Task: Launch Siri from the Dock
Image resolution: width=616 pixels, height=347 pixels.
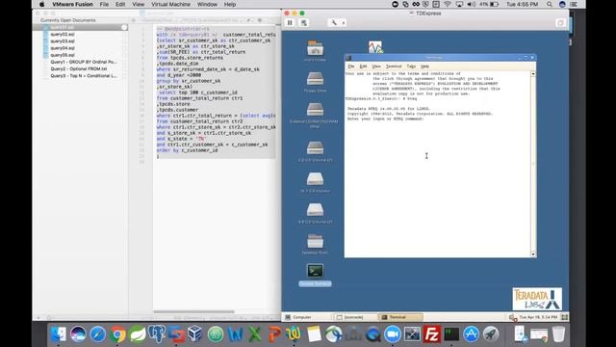Action: pyautogui.click(x=78, y=334)
